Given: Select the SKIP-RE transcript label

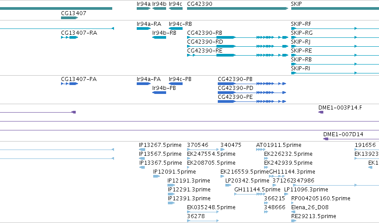Looking at the screenshot, I should [x=302, y=51].
